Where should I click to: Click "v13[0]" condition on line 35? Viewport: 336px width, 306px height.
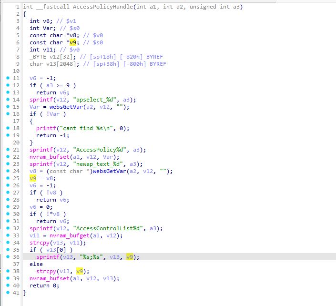(56, 250)
